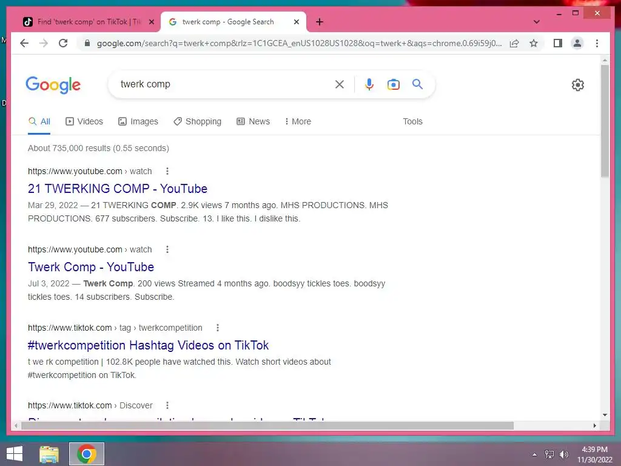Open options for Twerk Comp YouTube result
Screen dimensions: 621x466
167,249
